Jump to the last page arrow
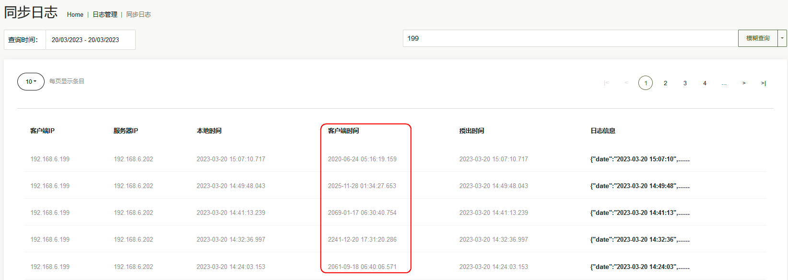This screenshot has width=788, height=280. point(764,83)
